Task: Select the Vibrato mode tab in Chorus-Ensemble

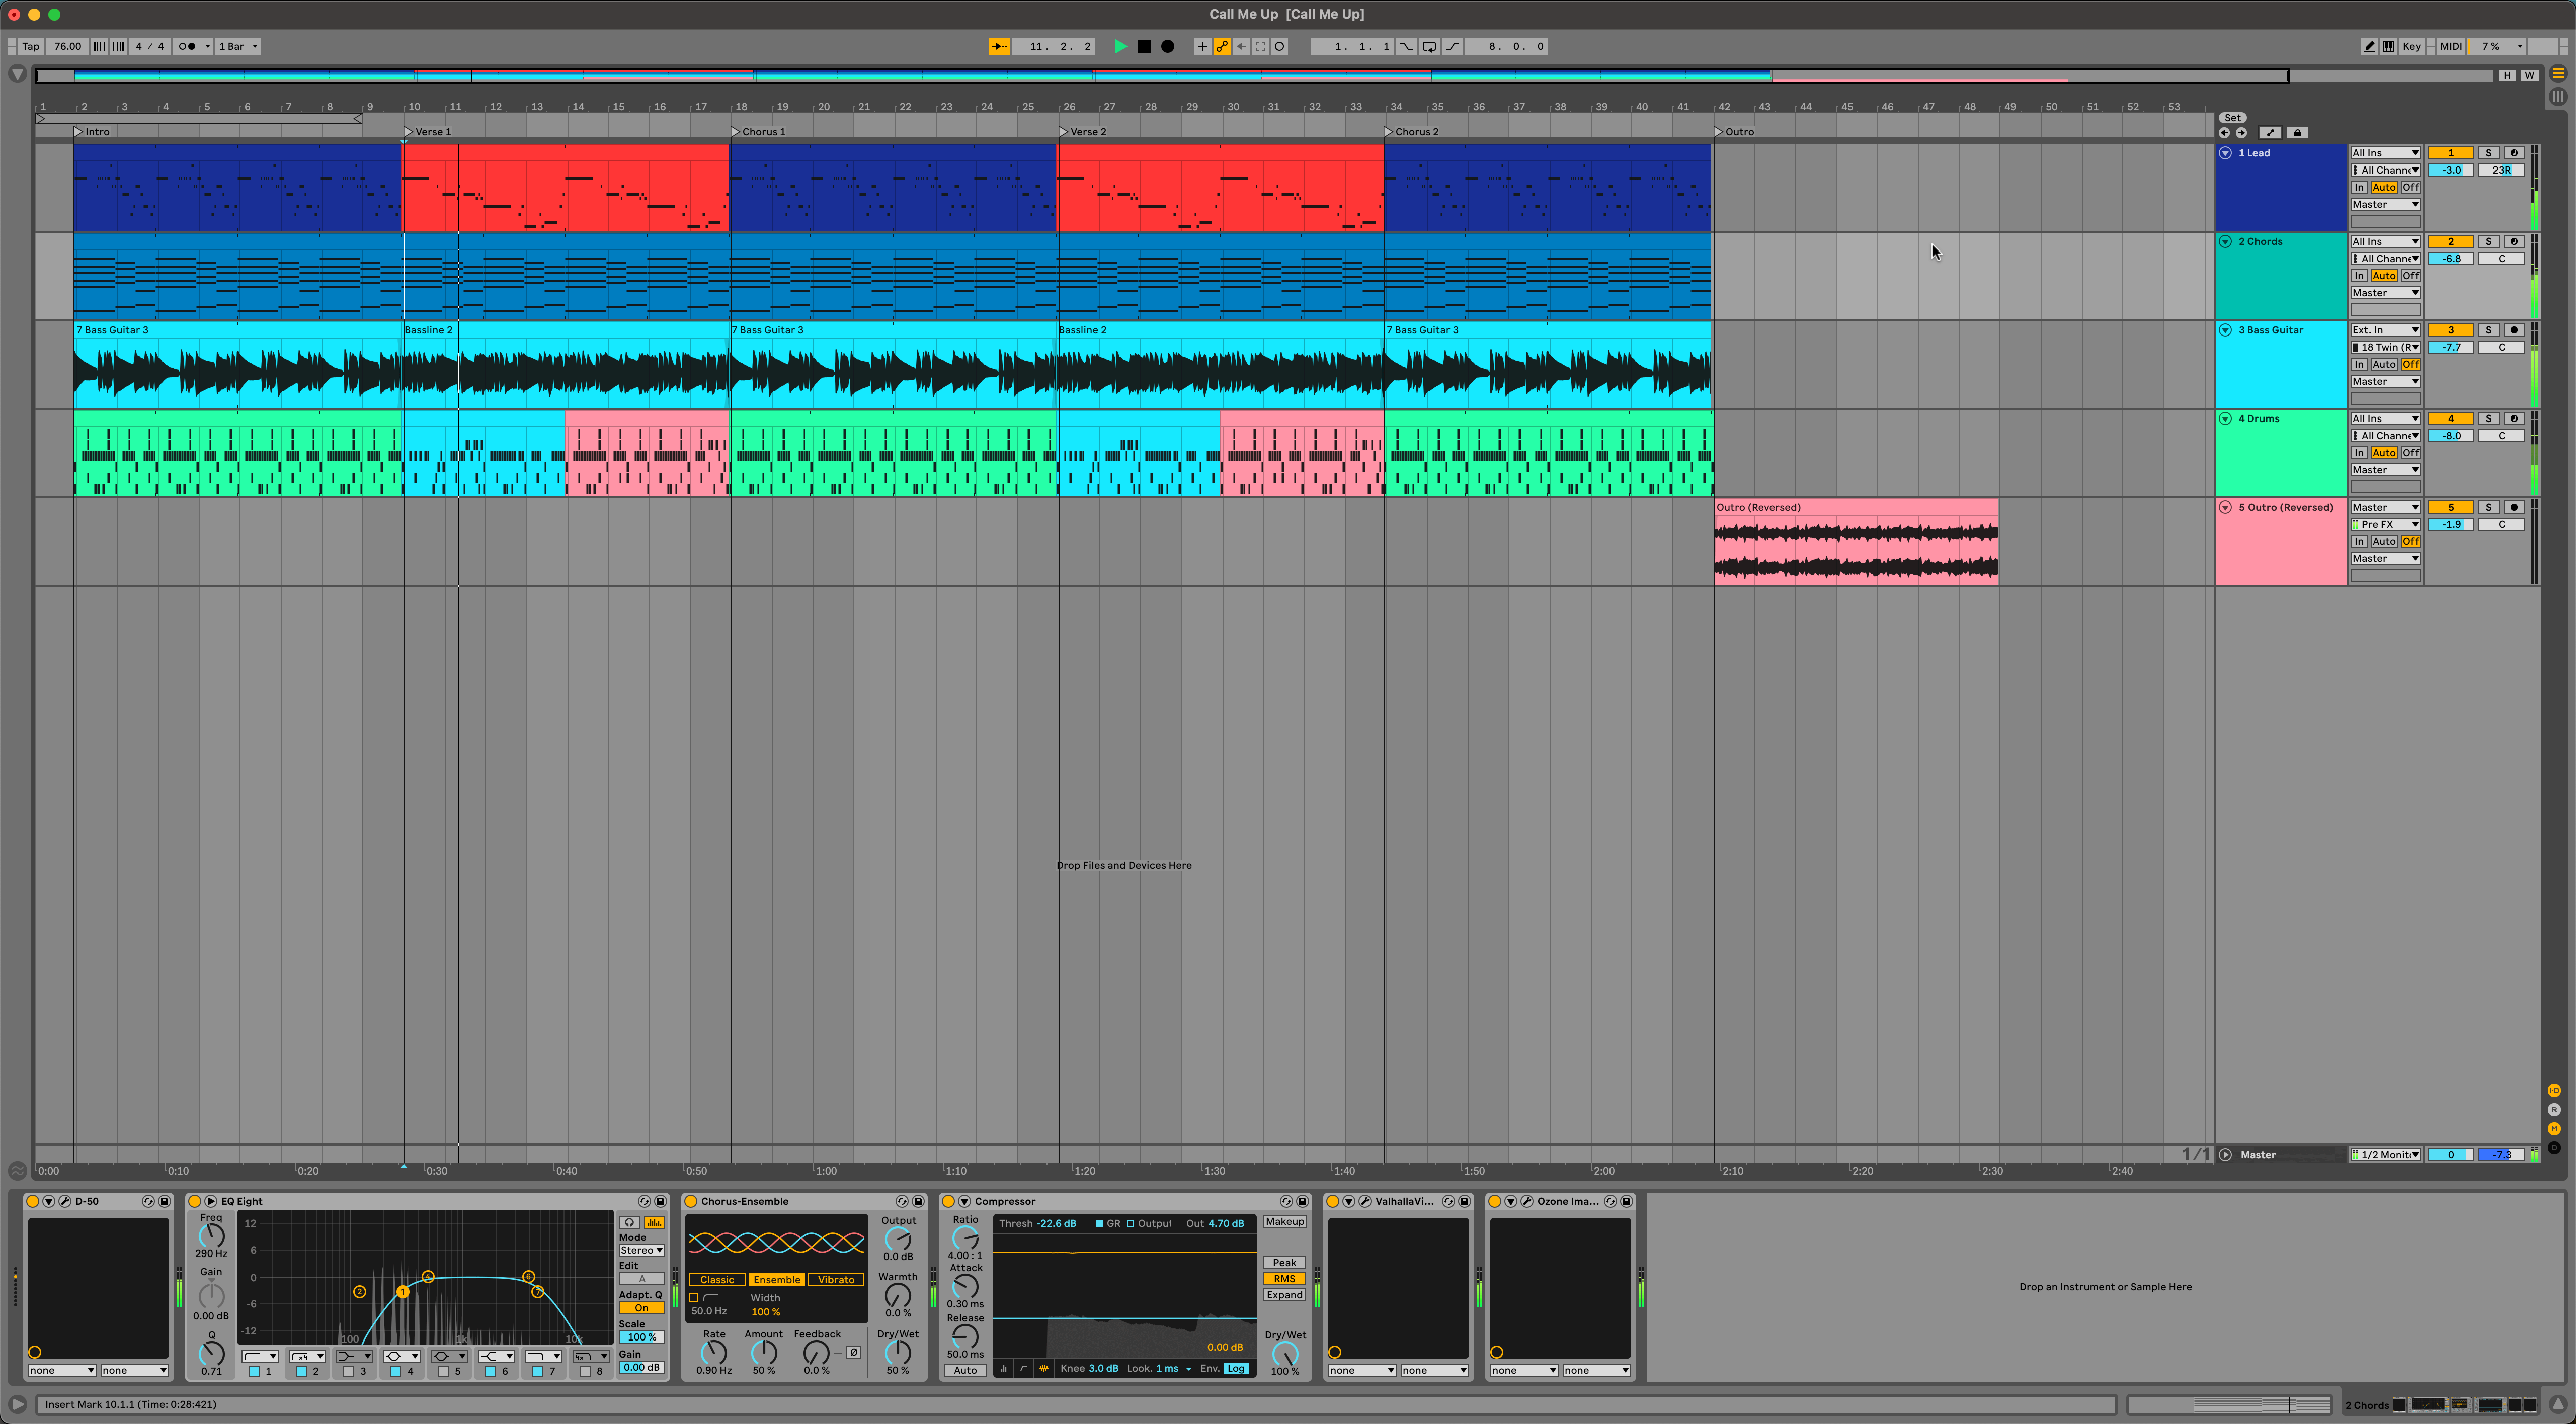Action: click(x=835, y=1279)
